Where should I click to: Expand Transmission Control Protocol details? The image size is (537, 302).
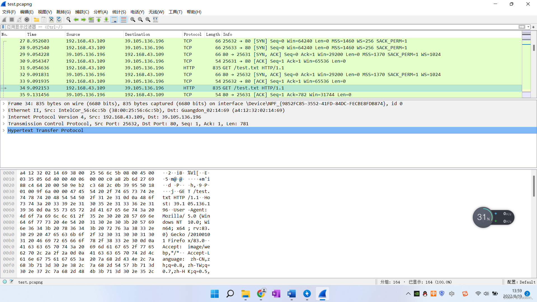4,124
